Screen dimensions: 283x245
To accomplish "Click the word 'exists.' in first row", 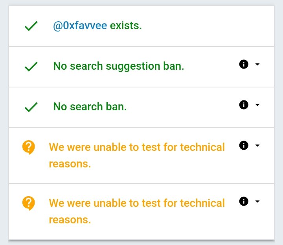I will tap(126, 26).
